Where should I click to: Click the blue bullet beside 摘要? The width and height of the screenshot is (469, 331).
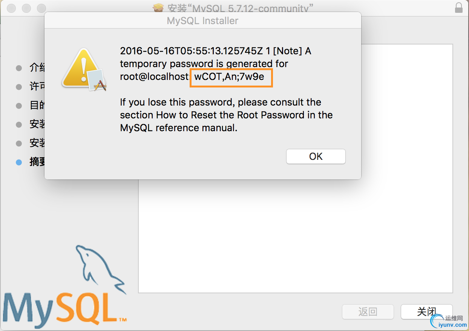(19, 162)
